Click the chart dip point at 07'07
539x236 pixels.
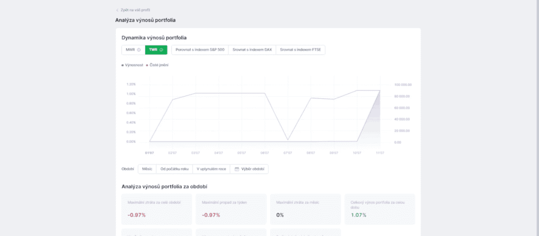[287, 140]
